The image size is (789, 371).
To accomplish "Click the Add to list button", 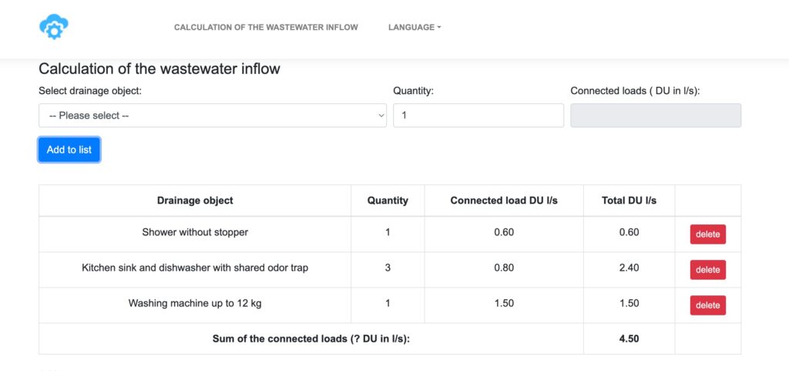I will tap(69, 150).
